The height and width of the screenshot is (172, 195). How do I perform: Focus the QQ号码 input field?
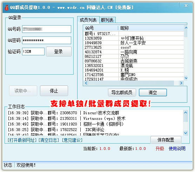pyautogui.click(x=47, y=29)
